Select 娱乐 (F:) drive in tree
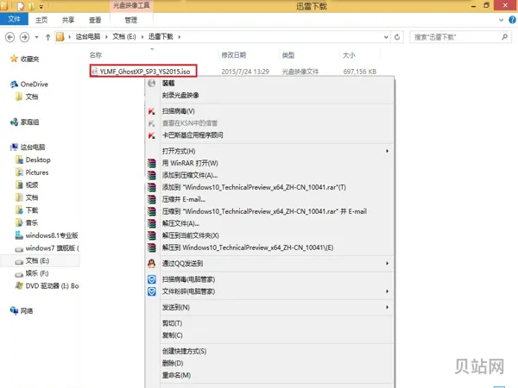The image size is (518, 388). click(37, 273)
